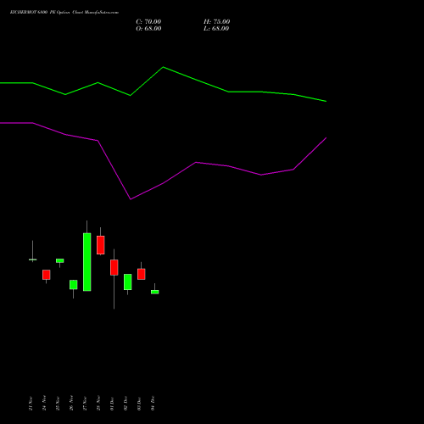424x424 pixels.
Task: Select the red candlestick for 01 Dec
Action: tap(114, 267)
